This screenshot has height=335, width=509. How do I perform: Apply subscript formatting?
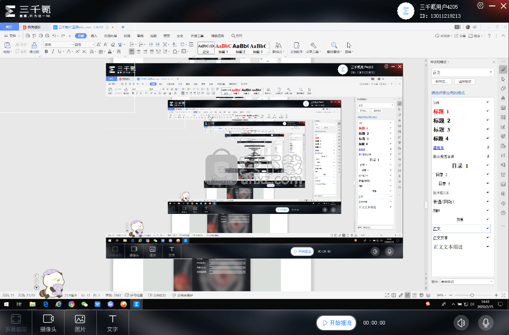(84, 51)
